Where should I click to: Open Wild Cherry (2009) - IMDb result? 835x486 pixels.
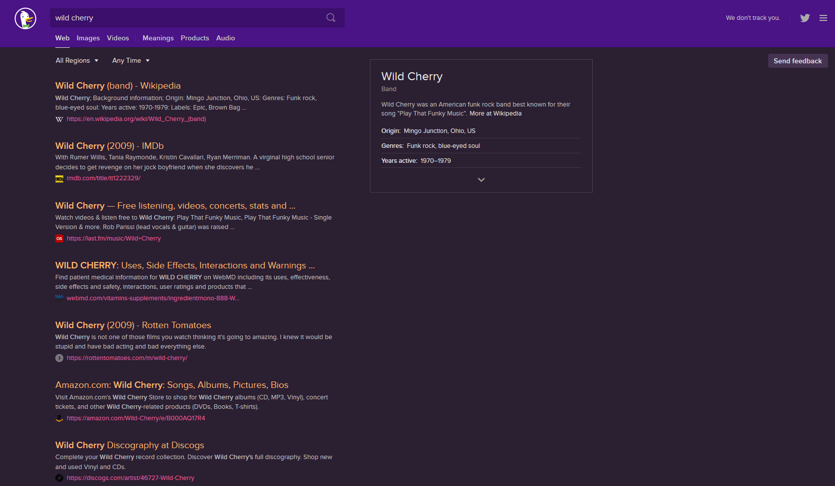(110, 146)
